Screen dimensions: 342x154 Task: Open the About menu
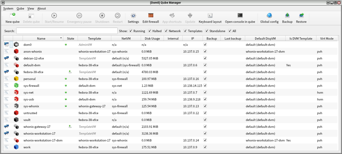click(42, 9)
